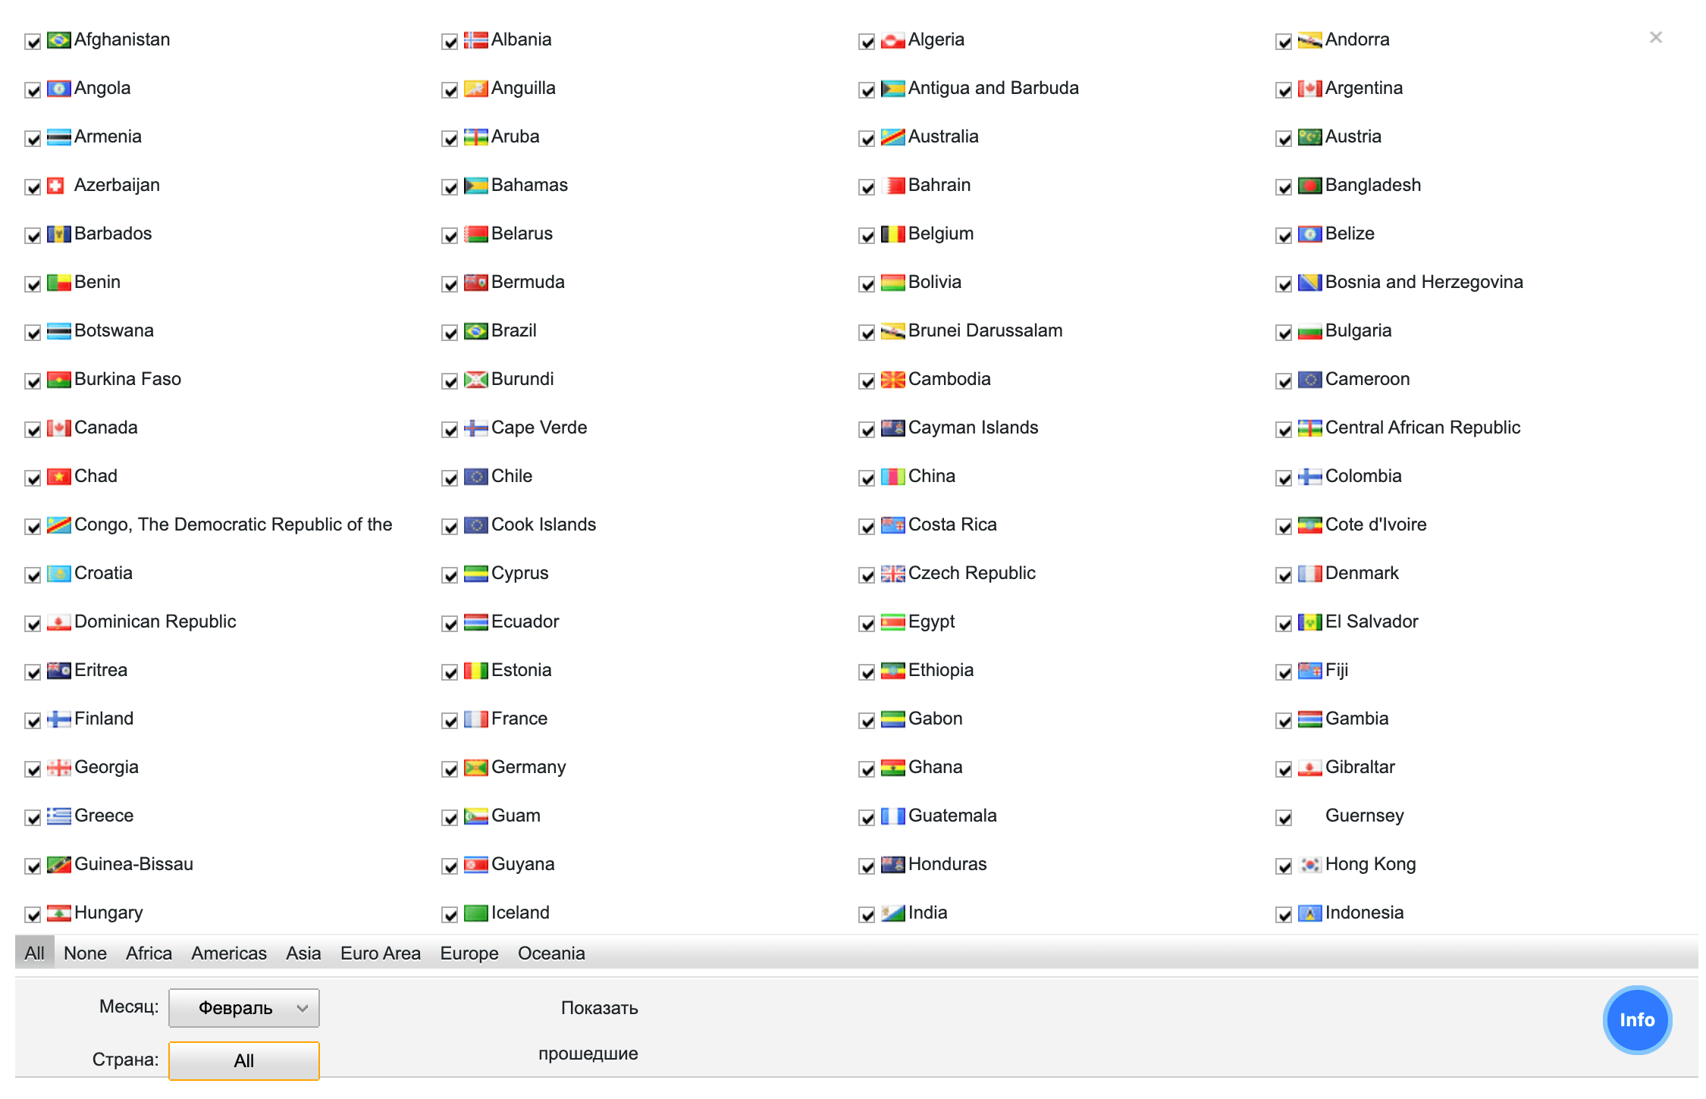Click the flag icon next to Estonia
The image size is (1706, 1099).
(475, 671)
